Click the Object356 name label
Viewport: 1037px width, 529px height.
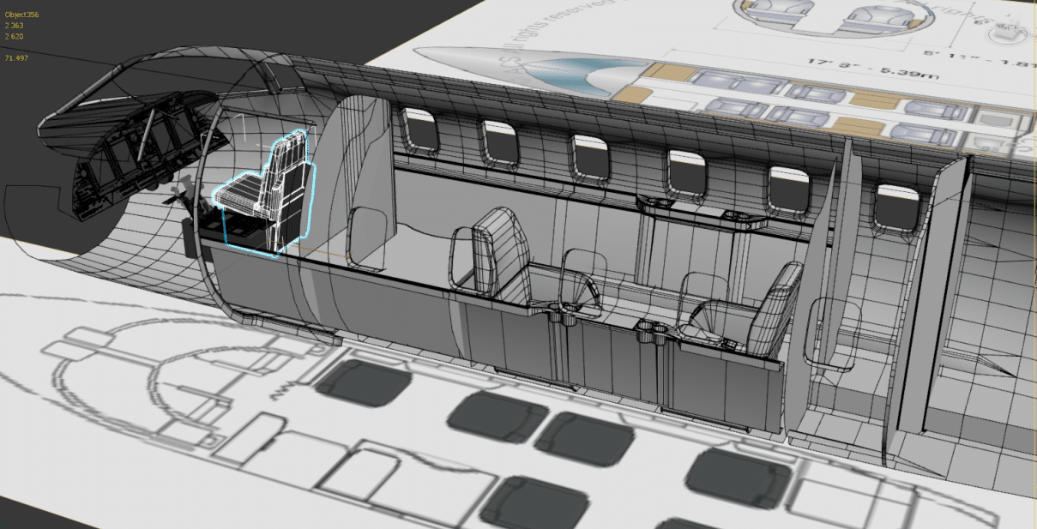[x=21, y=15]
